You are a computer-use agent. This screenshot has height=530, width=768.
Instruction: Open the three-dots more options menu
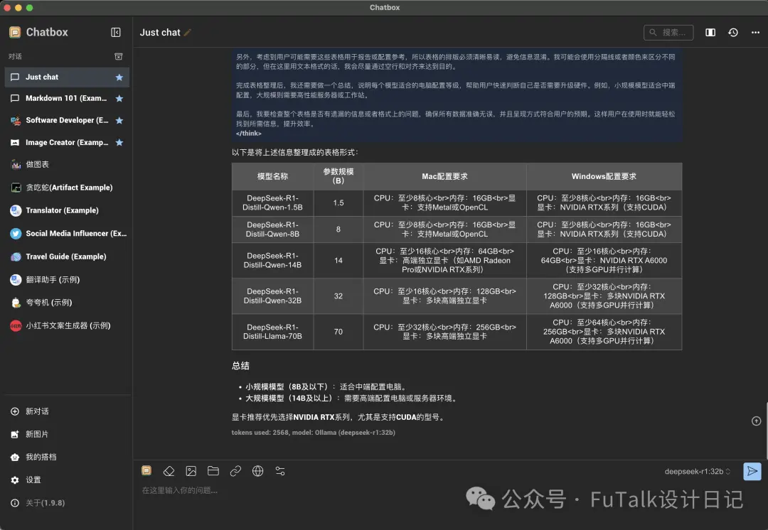click(x=755, y=32)
